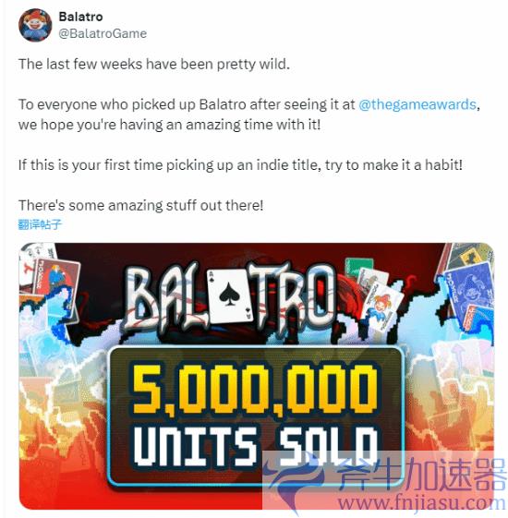The width and height of the screenshot is (508, 518).
Task: Click the jester Joker card near logo
Action: pos(382,304)
